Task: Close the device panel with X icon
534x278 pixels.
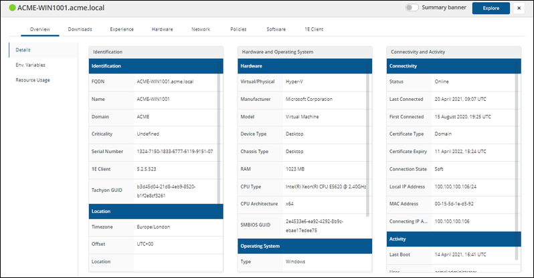Action: pos(519,8)
